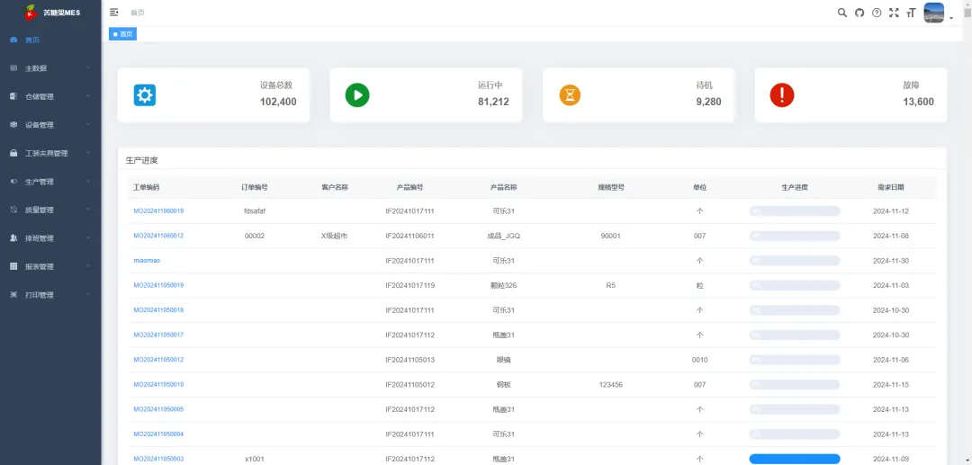Open the search magnifier icon in header

coord(842,13)
